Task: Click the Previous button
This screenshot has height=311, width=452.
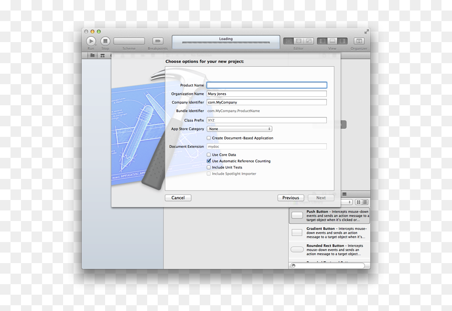Action: pos(291,198)
